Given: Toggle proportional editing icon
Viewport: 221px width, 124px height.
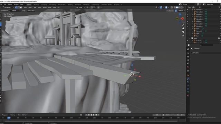Looking at the screenshot, I should pyautogui.click(x=98, y=8).
